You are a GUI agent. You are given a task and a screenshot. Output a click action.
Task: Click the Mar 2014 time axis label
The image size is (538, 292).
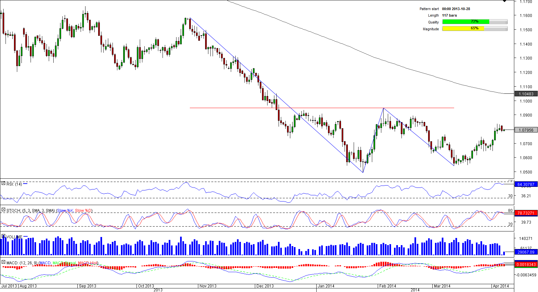coord(442,286)
